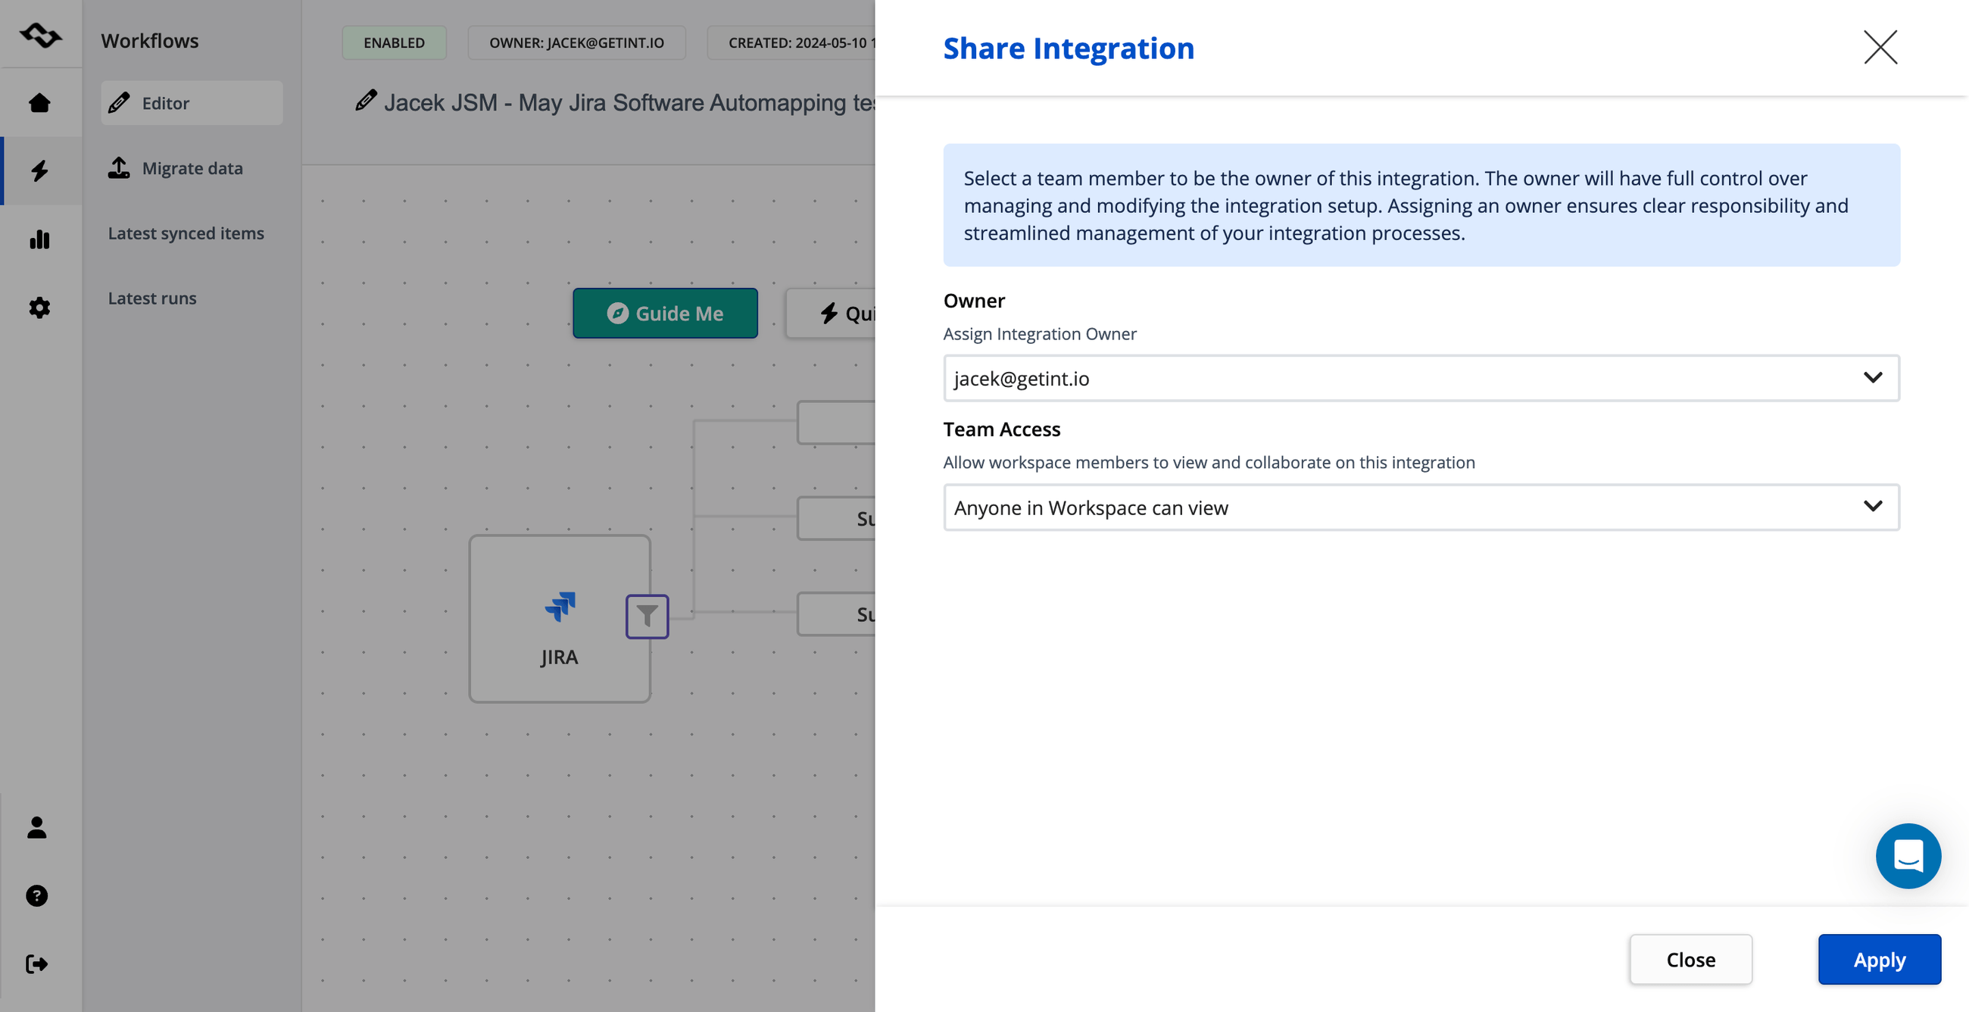Open 'Latest synced items'
The height and width of the screenshot is (1012, 1969).
click(x=186, y=233)
